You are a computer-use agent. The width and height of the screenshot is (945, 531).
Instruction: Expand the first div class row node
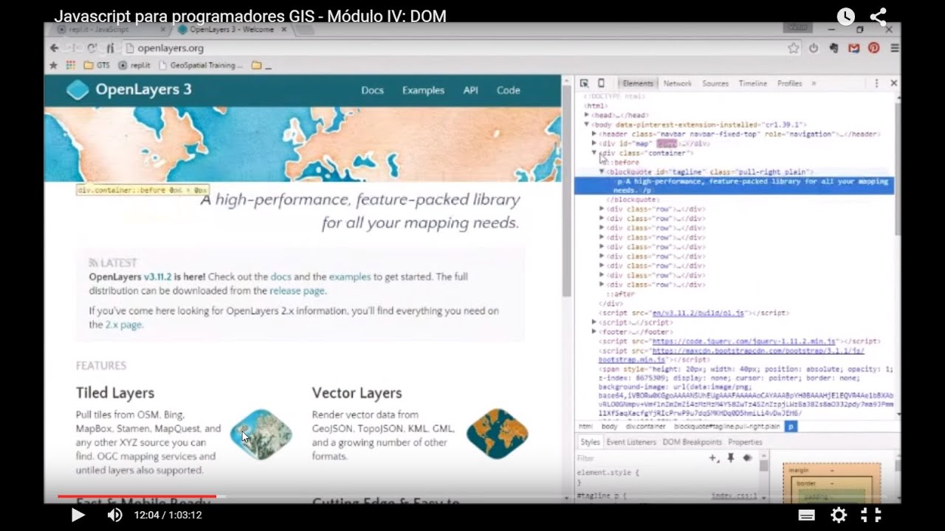[602, 209]
